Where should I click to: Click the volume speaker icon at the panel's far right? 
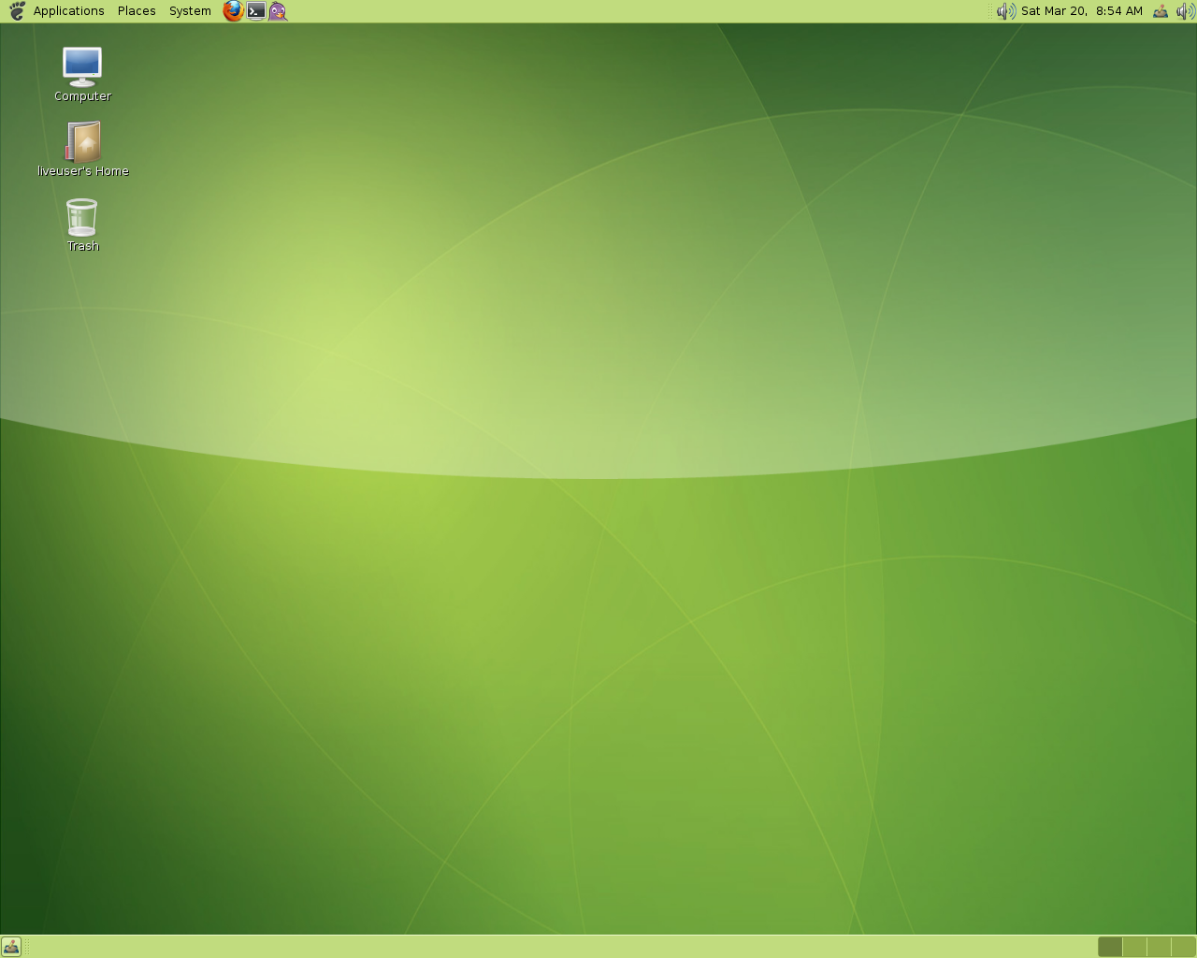(1185, 11)
